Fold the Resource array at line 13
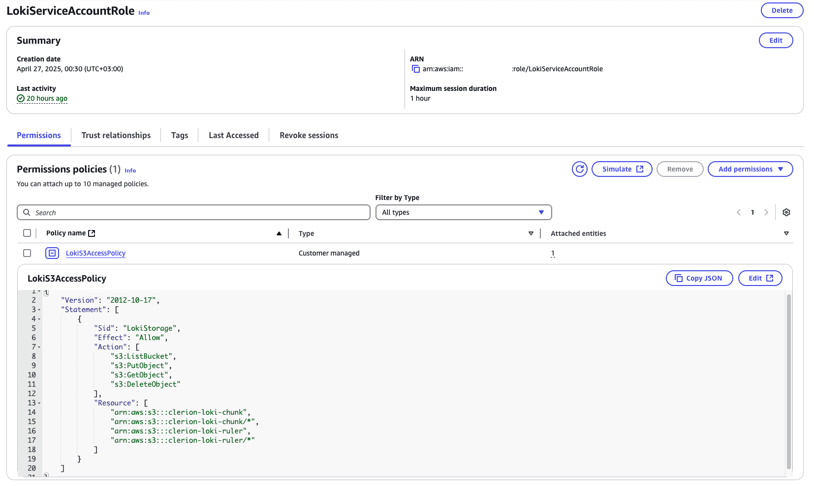Viewport: 814px width, 486px height. tap(39, 403)
